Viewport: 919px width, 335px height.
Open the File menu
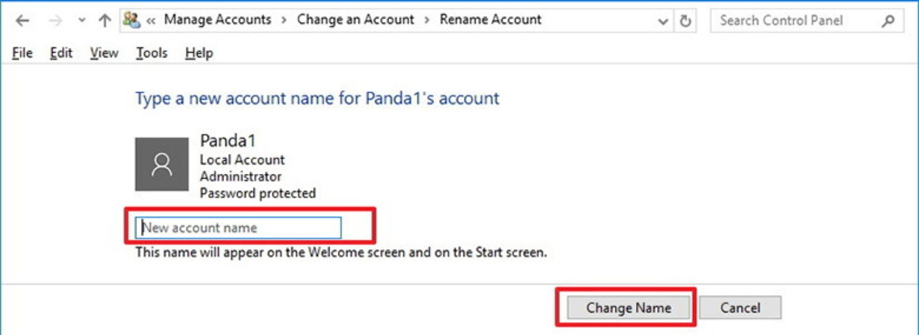click(22, 53)
